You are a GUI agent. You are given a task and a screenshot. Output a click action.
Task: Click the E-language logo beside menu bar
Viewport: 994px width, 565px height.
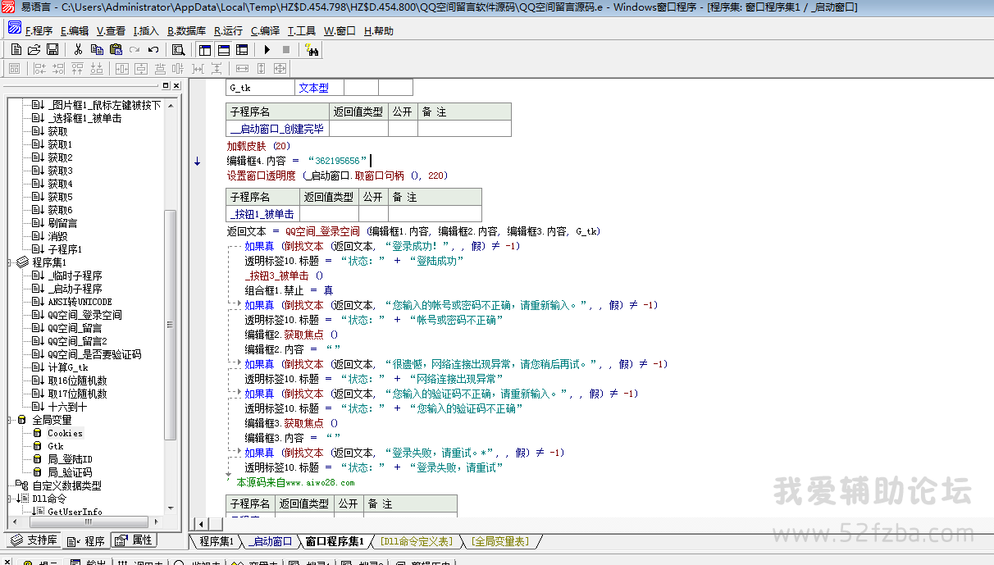tap(15, 28)
